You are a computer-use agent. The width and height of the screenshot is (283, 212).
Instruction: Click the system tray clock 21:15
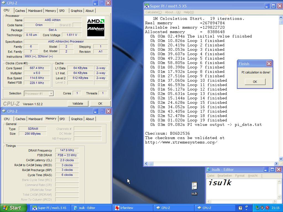276,208
